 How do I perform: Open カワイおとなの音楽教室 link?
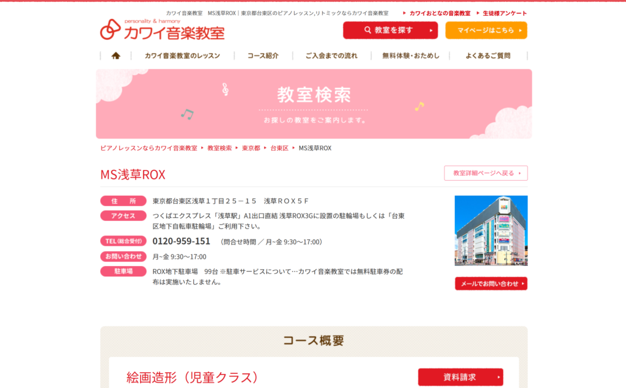coord(440,13)
